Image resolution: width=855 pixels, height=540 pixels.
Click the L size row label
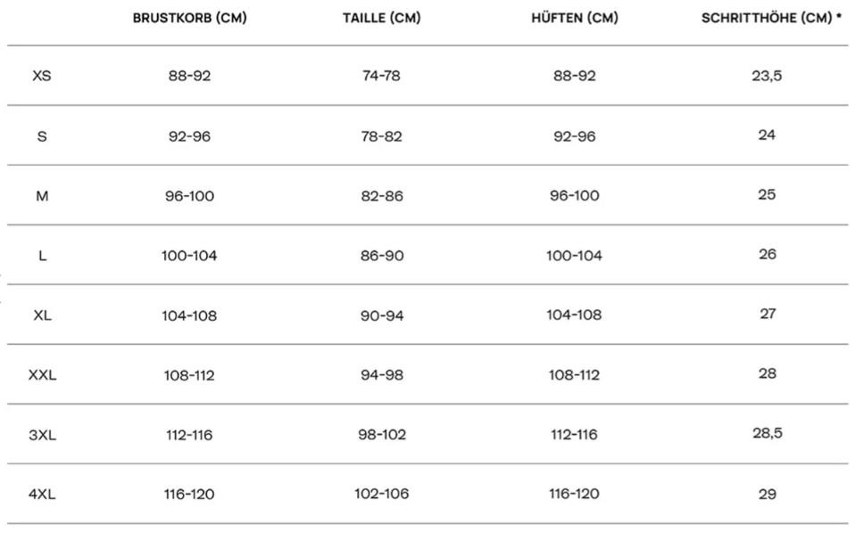point(42,256)
